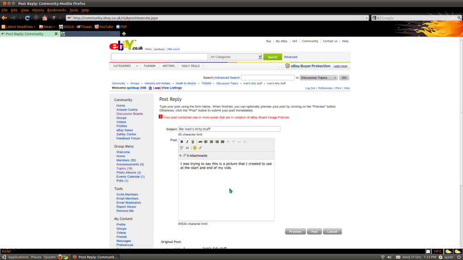Go to Firefox home page icon

coord(45,18)
